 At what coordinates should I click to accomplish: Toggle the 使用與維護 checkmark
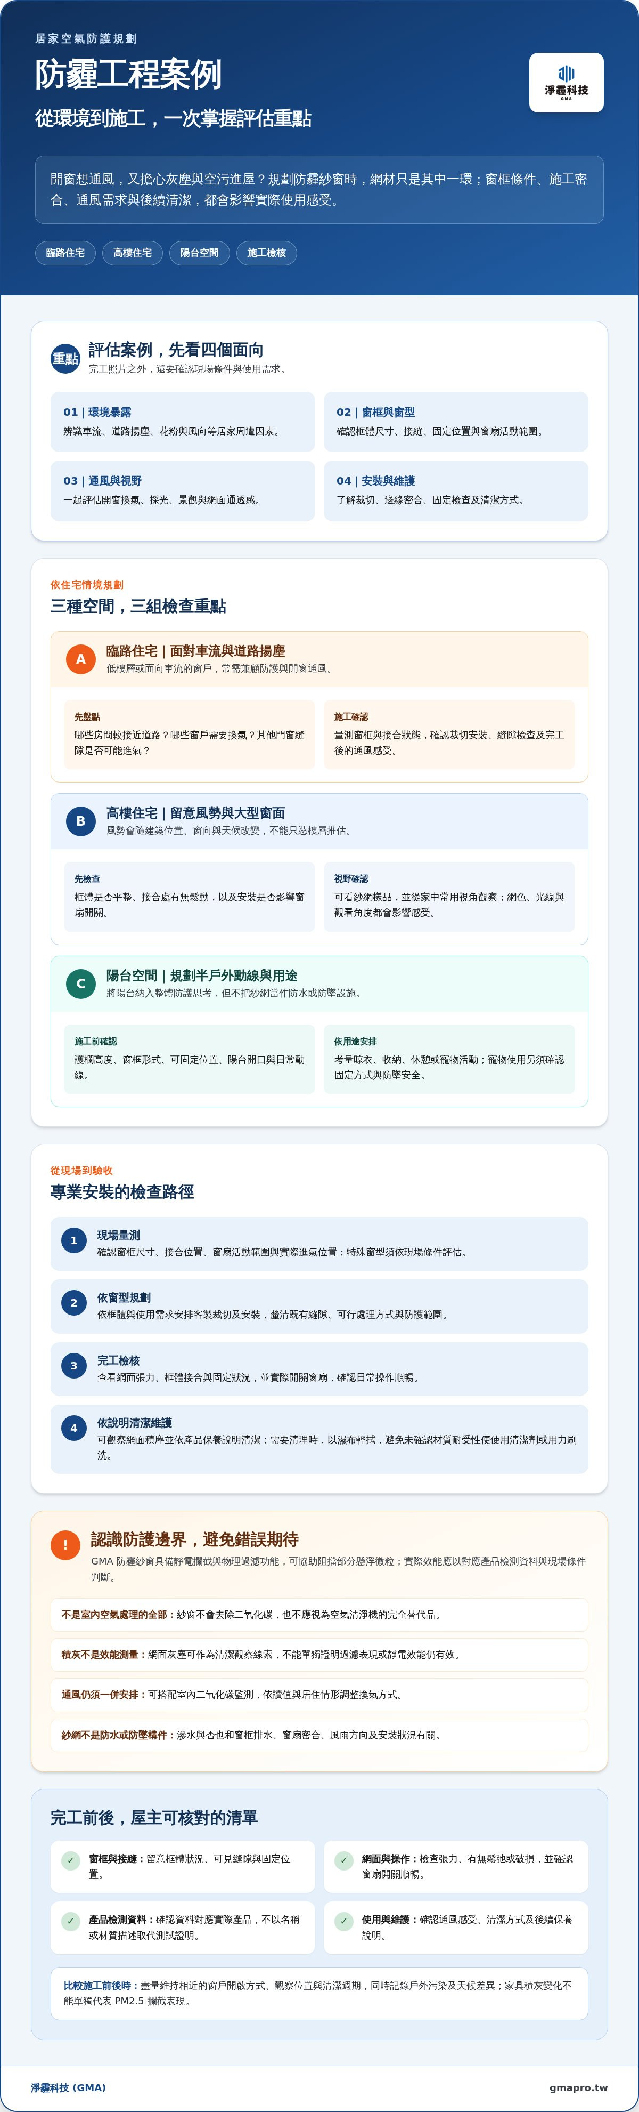click(344, 1921)
